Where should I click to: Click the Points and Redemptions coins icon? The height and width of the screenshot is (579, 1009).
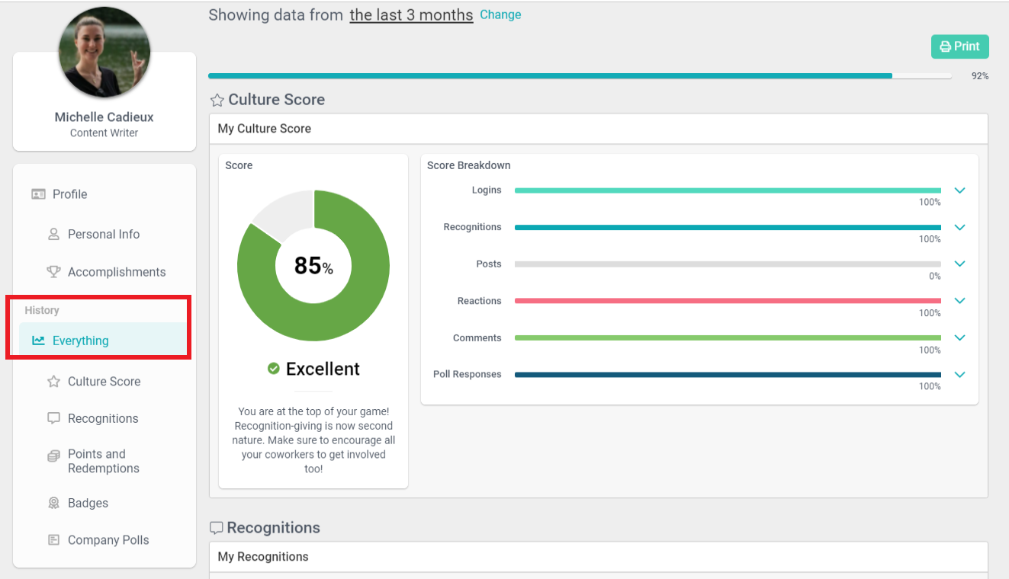(x=53, y=456)
